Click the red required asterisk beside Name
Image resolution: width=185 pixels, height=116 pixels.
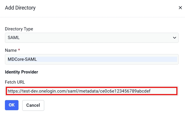pyautogui.click(x=19, y=50)
